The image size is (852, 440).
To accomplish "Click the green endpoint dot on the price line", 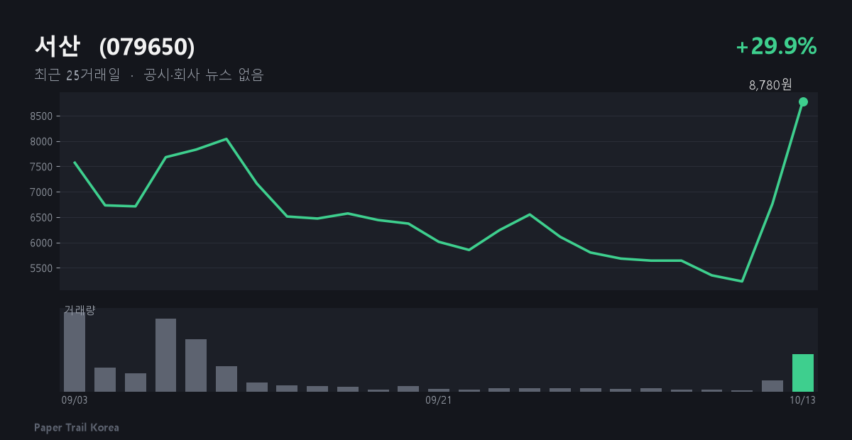I will 803,101.
